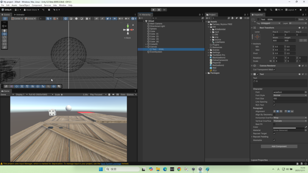Open the Input System package link
The height and width of the screenshot is (173, 308).
coord(111,164)
